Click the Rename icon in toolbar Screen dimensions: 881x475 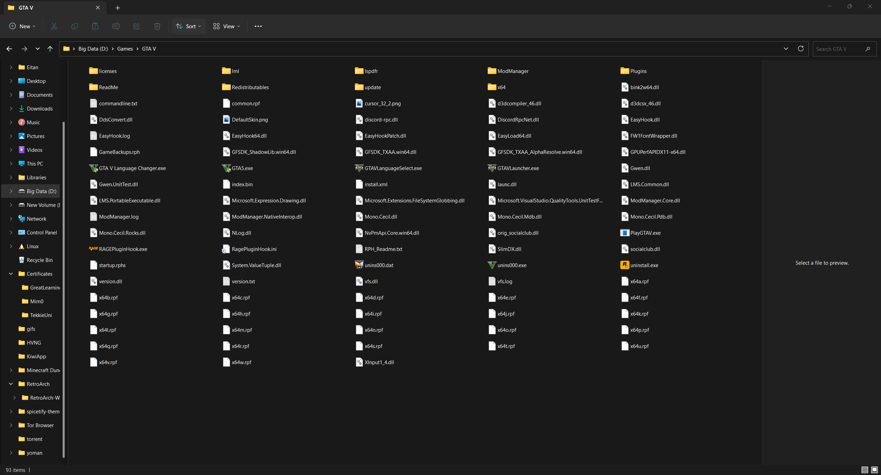[x=116, y=26]
